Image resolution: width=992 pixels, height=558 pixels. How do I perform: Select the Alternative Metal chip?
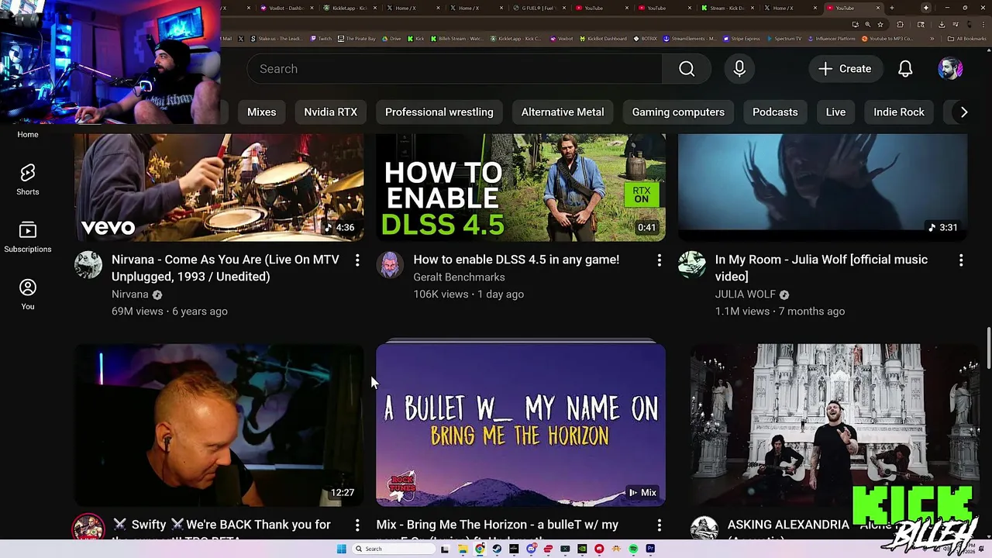[x=563, y=112]
